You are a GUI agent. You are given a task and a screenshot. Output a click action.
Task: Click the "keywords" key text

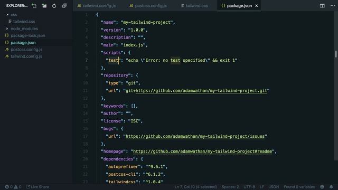(x=114, y=106)
